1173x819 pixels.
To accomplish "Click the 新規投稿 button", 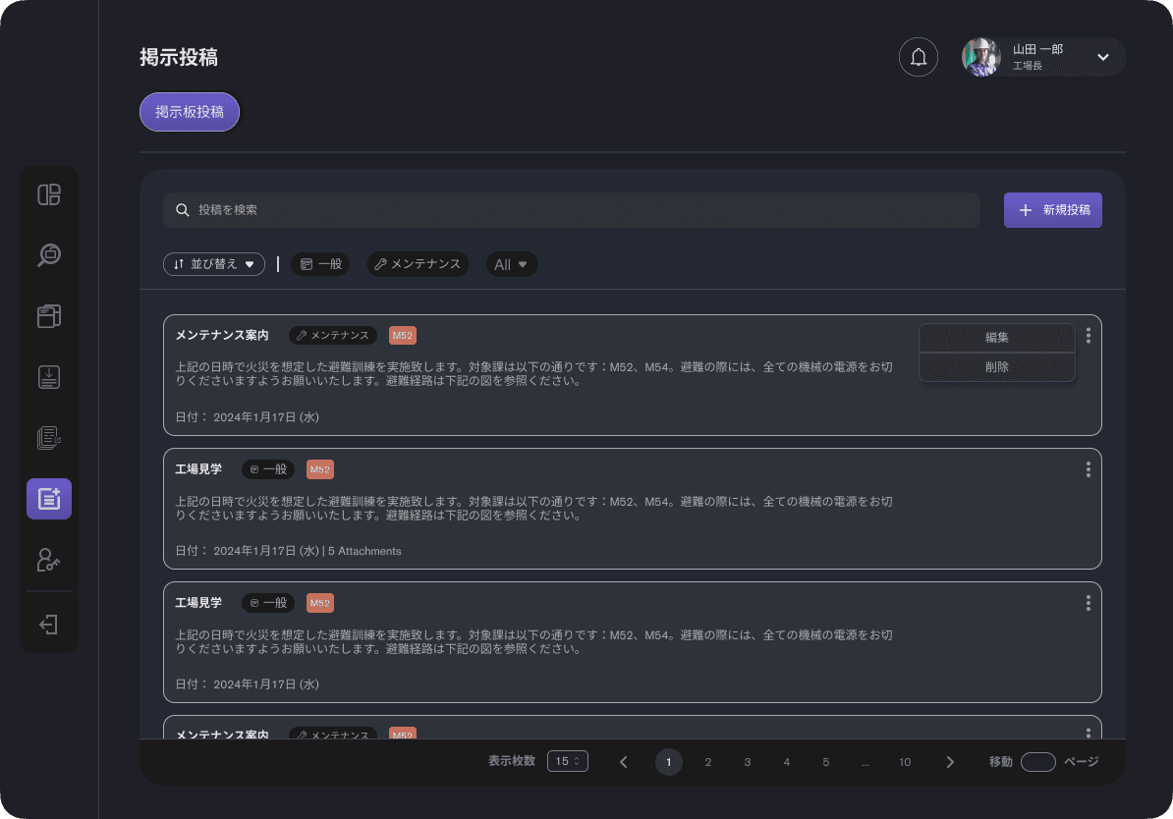I will (x=1052, y=210).
